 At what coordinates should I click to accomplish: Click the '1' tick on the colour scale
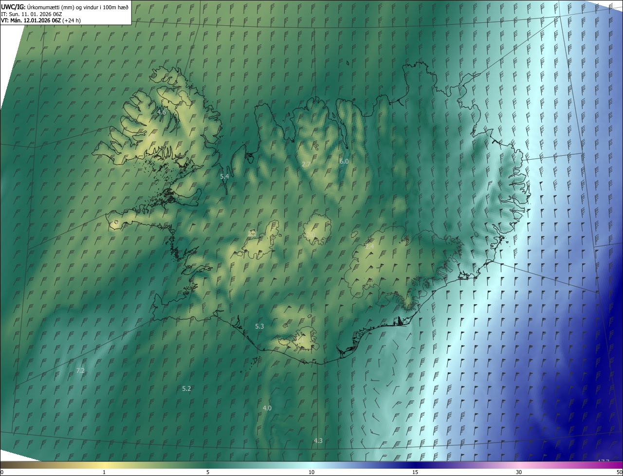(x=104, y=473)
